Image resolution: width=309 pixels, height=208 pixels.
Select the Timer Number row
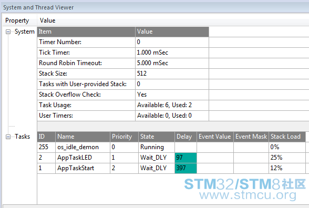click(123, 42)
